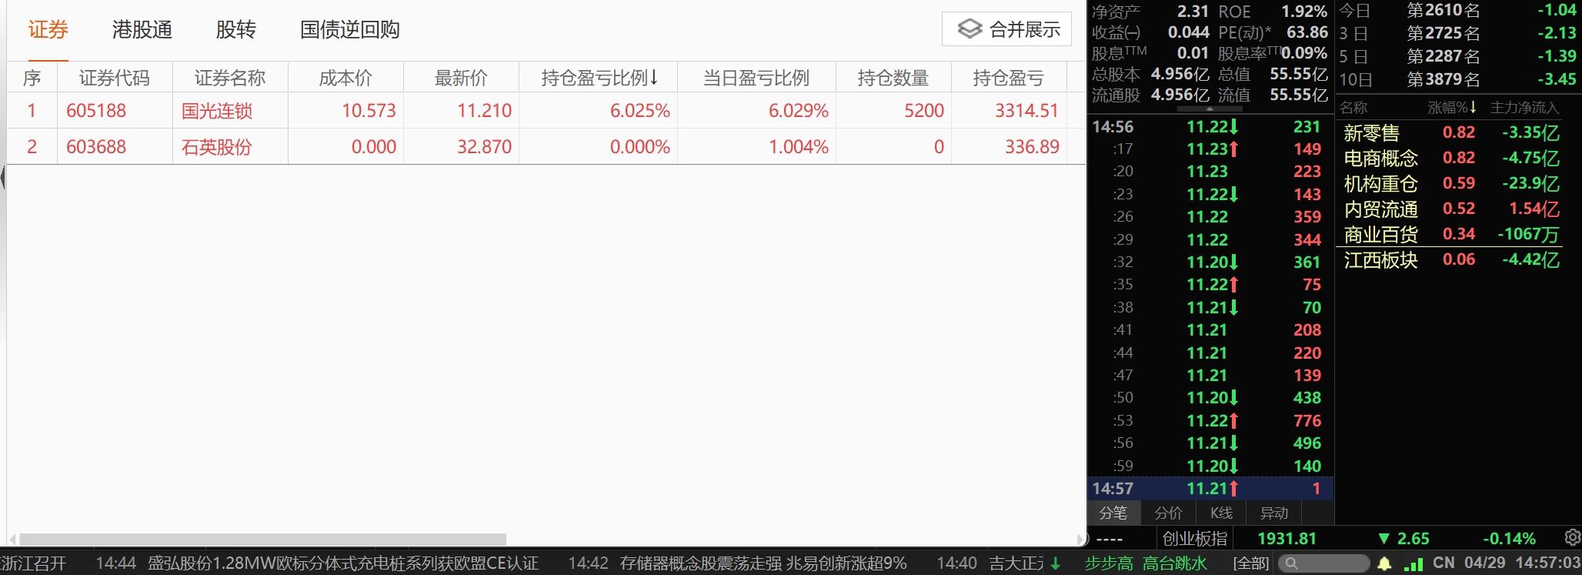Viewport: 1582px width, 575px height.
Task: Open the 盛弘股份 news headline
Action: pyautogui.click(x=343, y=563)
